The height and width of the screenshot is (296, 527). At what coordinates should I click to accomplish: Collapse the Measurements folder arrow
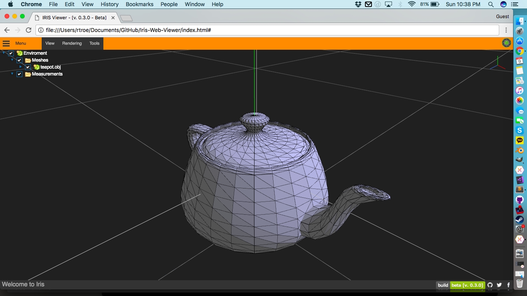12,74
